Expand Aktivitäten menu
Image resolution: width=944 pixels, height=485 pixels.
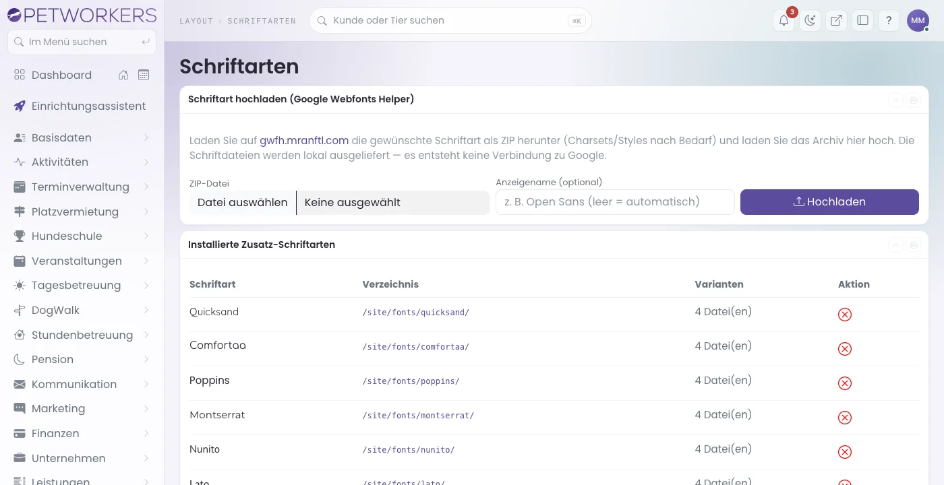tap(82, 162)
